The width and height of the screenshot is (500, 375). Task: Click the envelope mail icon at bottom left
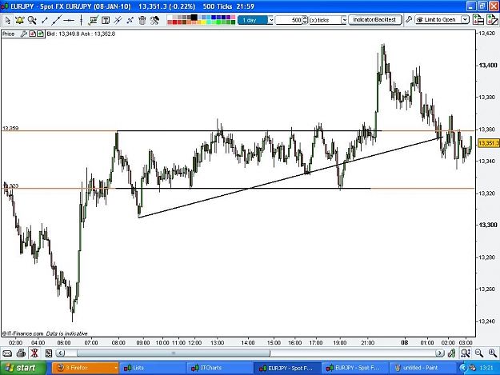7,353
